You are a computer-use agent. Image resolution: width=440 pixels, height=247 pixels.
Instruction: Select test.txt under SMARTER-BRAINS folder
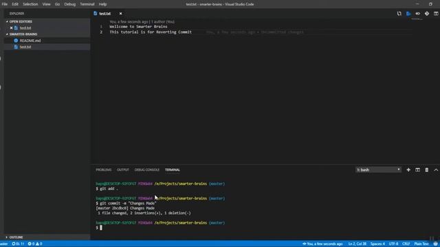click(25, 47)
